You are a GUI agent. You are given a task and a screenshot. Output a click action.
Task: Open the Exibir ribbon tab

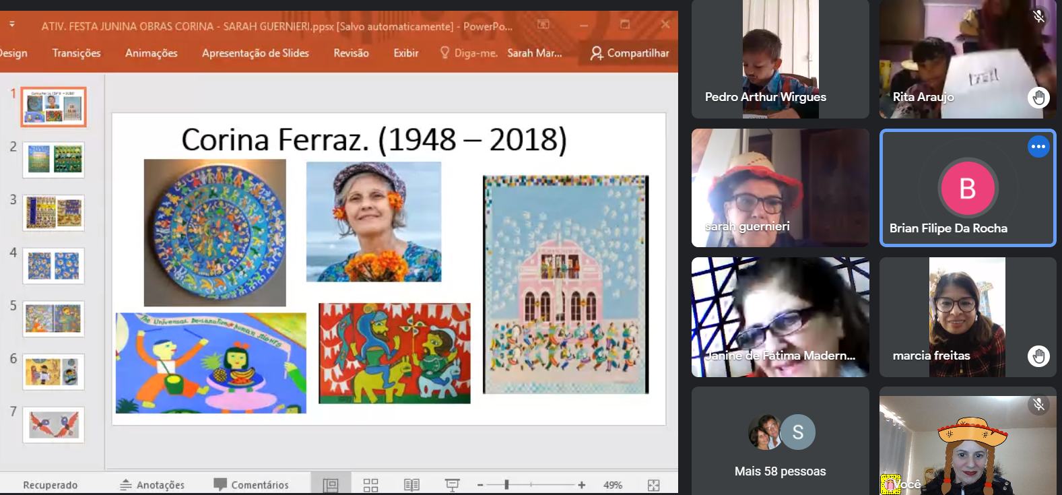(x=406, y=53)
